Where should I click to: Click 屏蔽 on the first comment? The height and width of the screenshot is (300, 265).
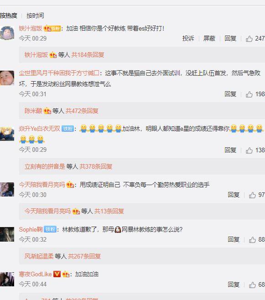209,38
